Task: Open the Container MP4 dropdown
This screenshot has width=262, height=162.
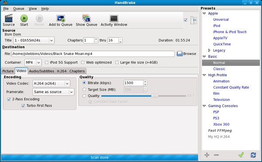Action: pyautogui.click(x=33, y=62)
